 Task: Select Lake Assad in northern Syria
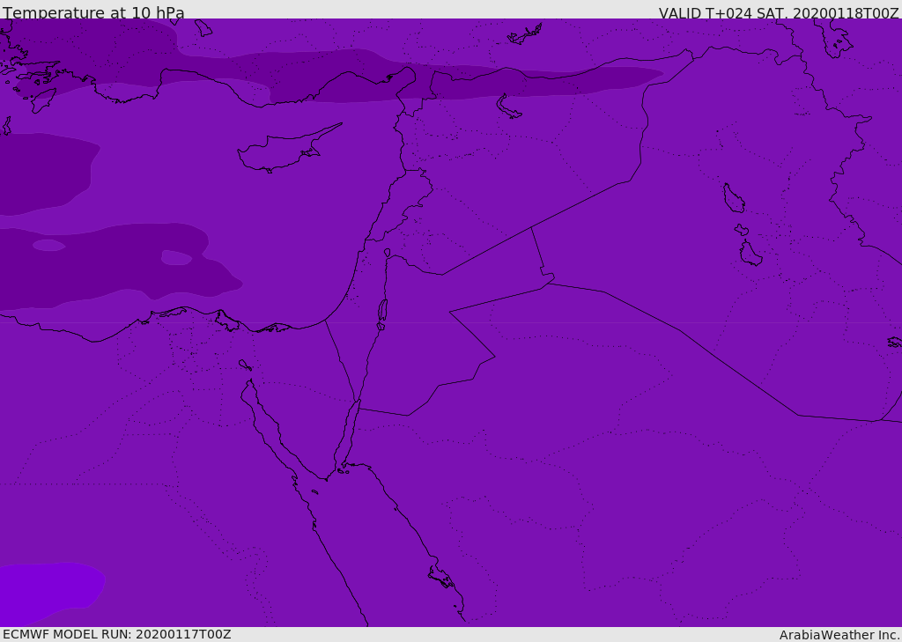click(508, 107)
